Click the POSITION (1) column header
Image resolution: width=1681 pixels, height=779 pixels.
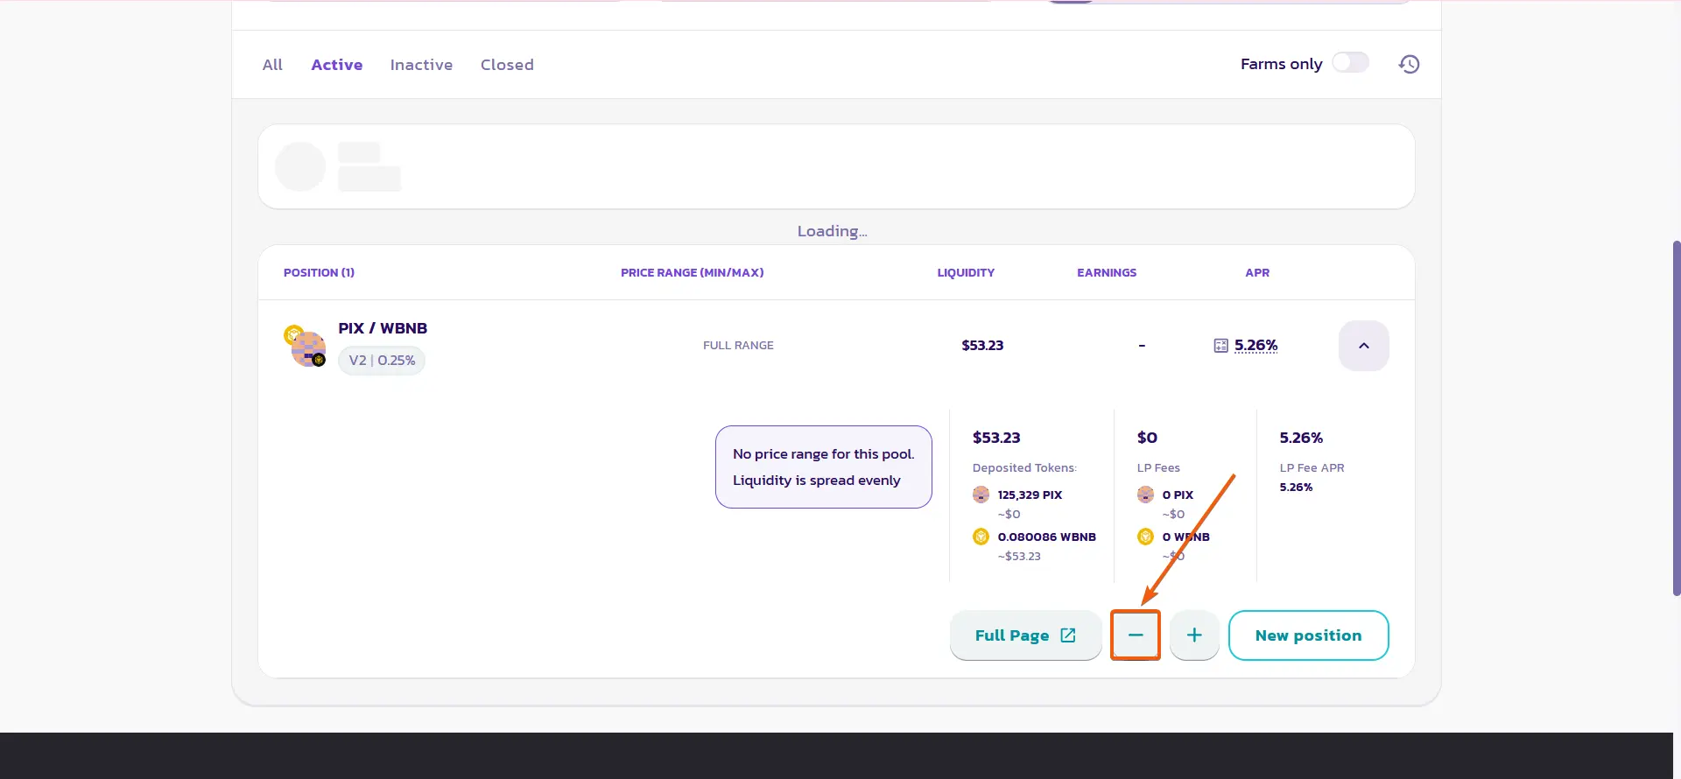coord(319,273)
